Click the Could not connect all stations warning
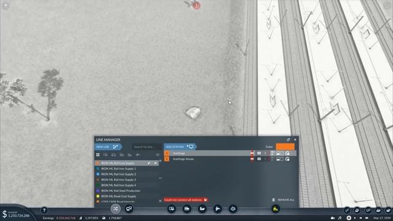The image size is (393, 221). pos(185,200)
